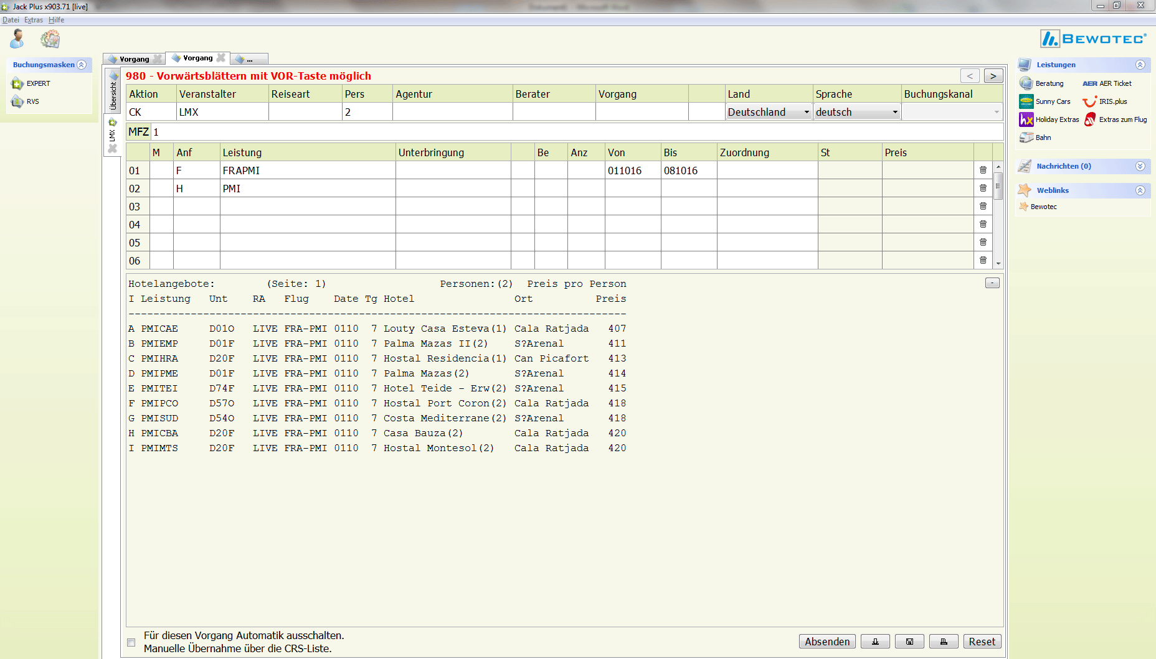Expand the Nachrichten (0) panel
This screenshot has width=1156, height=659.
click(1140, 166)
